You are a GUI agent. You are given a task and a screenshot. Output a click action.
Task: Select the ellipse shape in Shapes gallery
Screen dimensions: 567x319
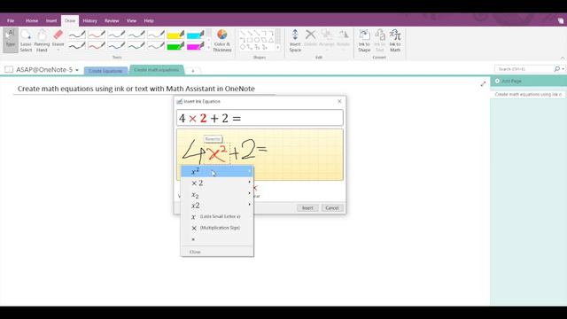[257, 40]
